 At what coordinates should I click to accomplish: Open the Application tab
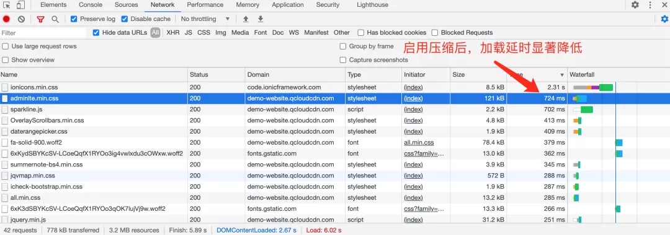point(288,5)
